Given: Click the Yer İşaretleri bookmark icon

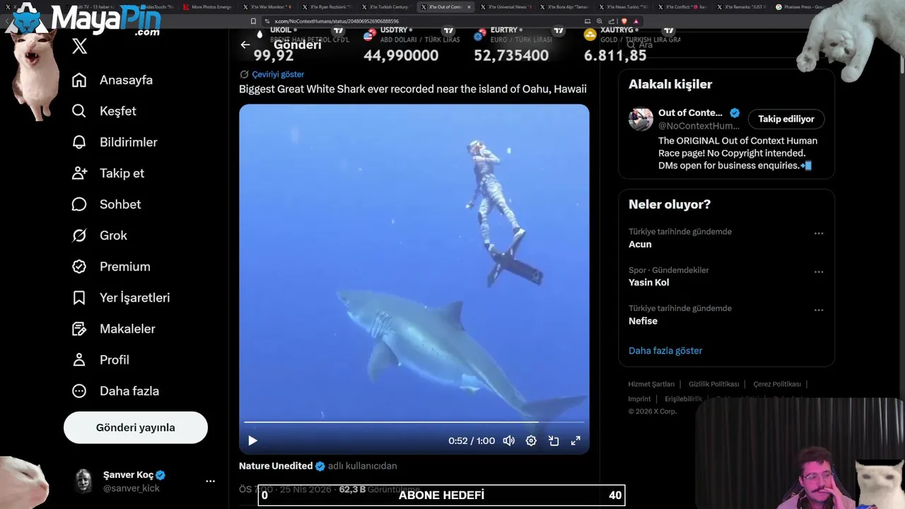Looking at the screenshot, I should (x=79, y=298).
